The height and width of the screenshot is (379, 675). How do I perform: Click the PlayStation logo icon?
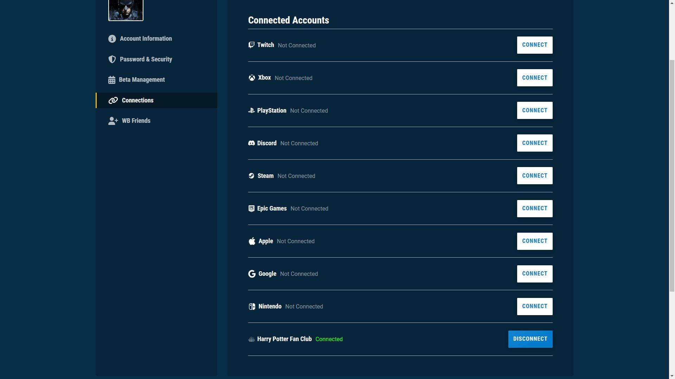[x=251, y=111]
